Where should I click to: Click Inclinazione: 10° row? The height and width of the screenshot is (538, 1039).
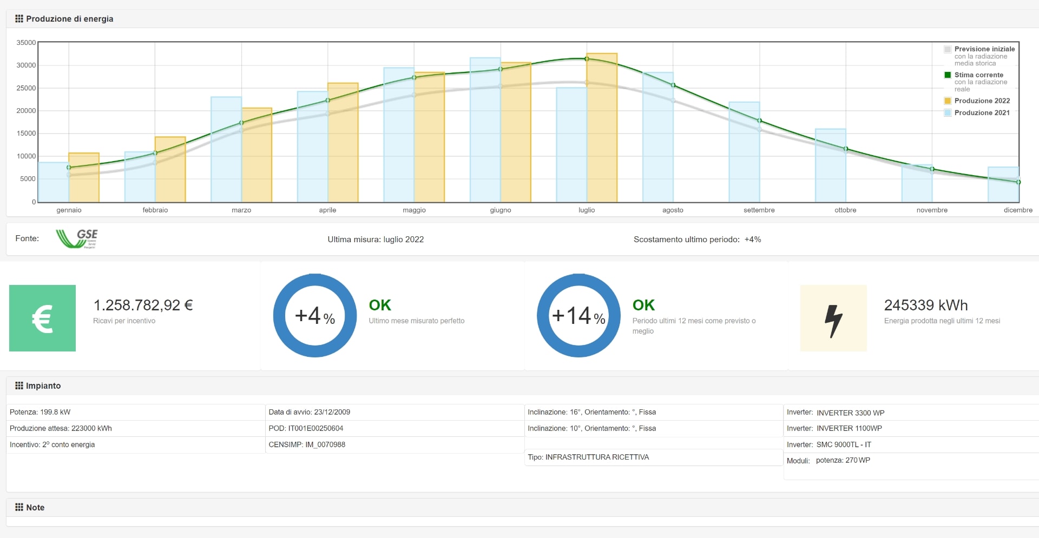point(654,428)
